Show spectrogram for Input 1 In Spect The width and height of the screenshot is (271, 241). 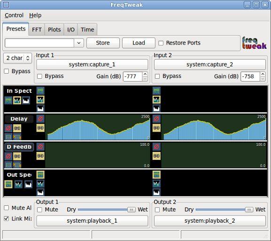point(40,91)
